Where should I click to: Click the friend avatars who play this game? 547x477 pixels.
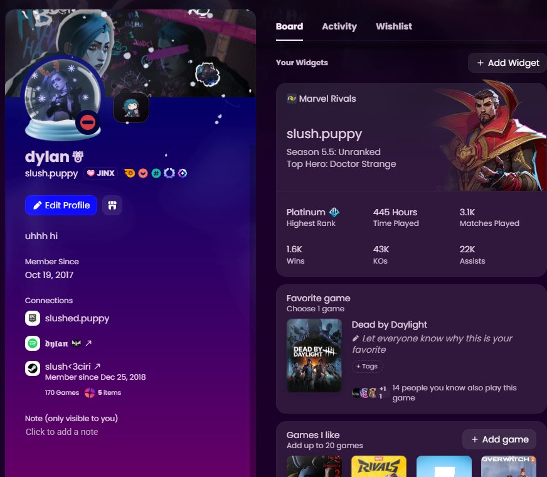pyautogui.click(x=369, y=393)
